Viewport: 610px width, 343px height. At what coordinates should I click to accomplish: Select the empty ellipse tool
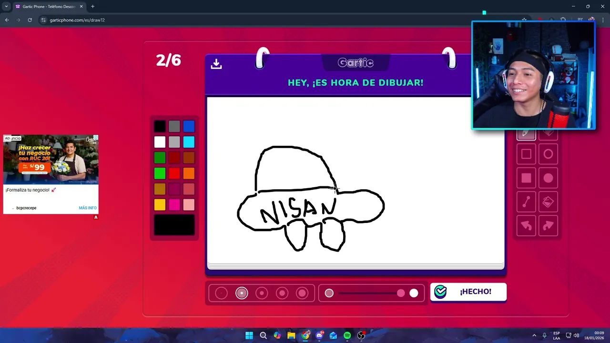(x=548, y=154)
